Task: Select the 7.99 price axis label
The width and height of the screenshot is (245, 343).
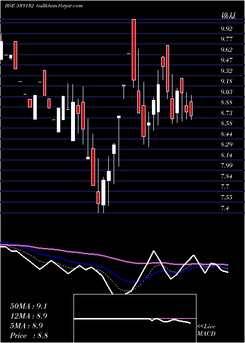Action: pos(226,166)
